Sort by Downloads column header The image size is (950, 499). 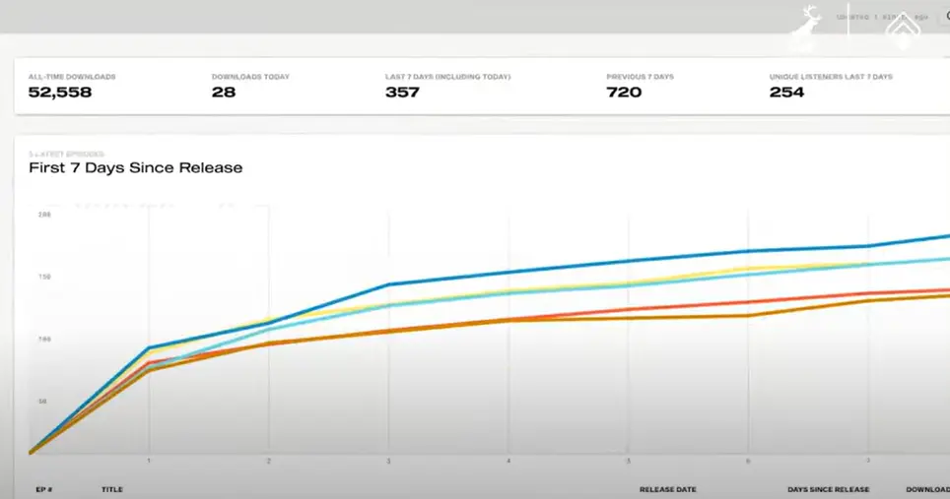pos(927,489)
